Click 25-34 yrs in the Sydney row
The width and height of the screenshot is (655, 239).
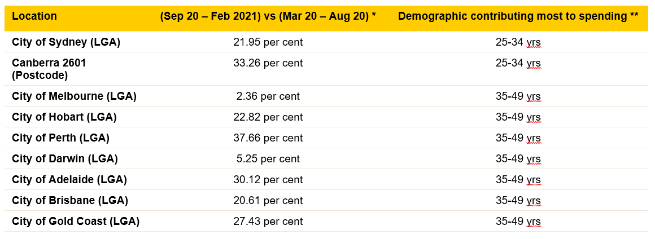[x=518, y=42]
